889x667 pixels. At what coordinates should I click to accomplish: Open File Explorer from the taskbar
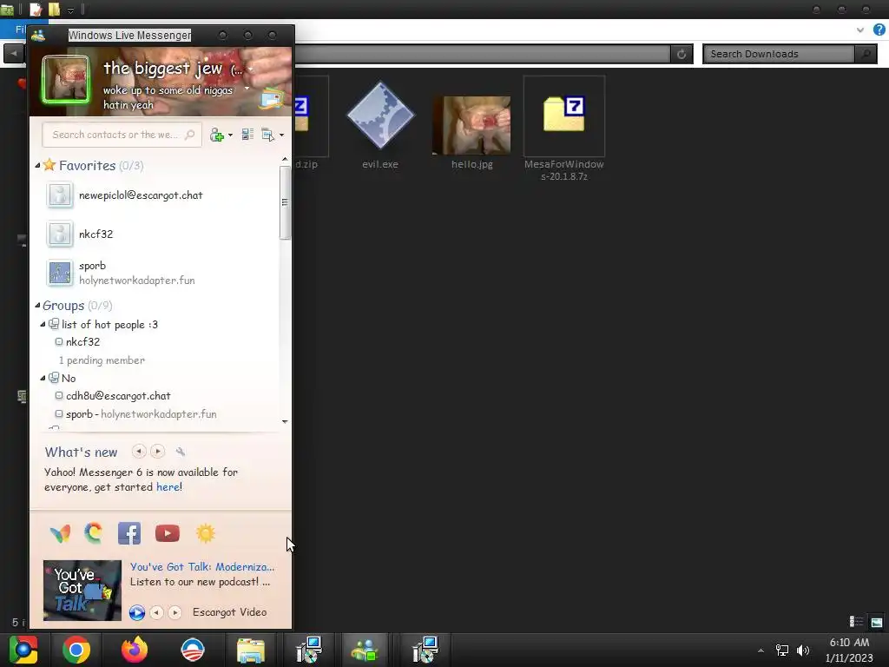251,650
